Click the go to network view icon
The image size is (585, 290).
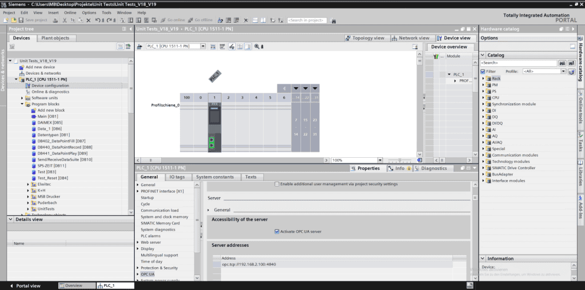(x=139, y=47)
